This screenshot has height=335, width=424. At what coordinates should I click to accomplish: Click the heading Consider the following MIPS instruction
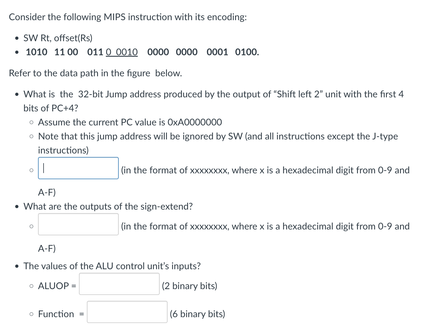128,17
